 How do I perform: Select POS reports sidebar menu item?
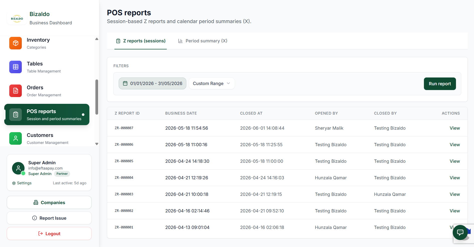point(47,115)
